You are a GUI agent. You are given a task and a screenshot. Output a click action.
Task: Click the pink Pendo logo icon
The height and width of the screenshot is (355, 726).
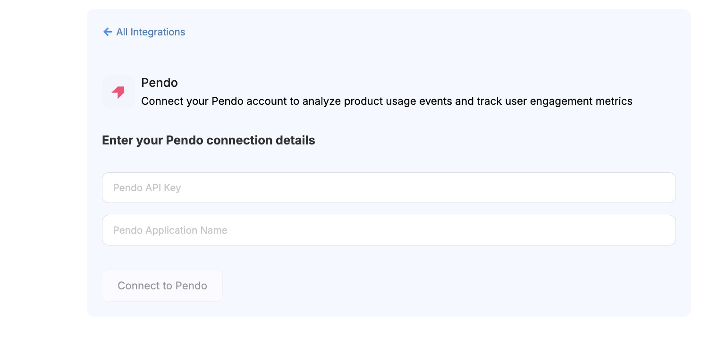click(118, 92)
